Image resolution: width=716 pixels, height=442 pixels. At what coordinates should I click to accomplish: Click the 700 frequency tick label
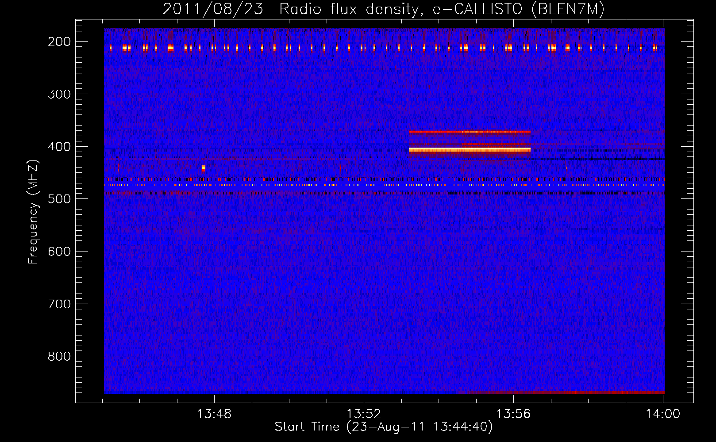pos(59,304)
